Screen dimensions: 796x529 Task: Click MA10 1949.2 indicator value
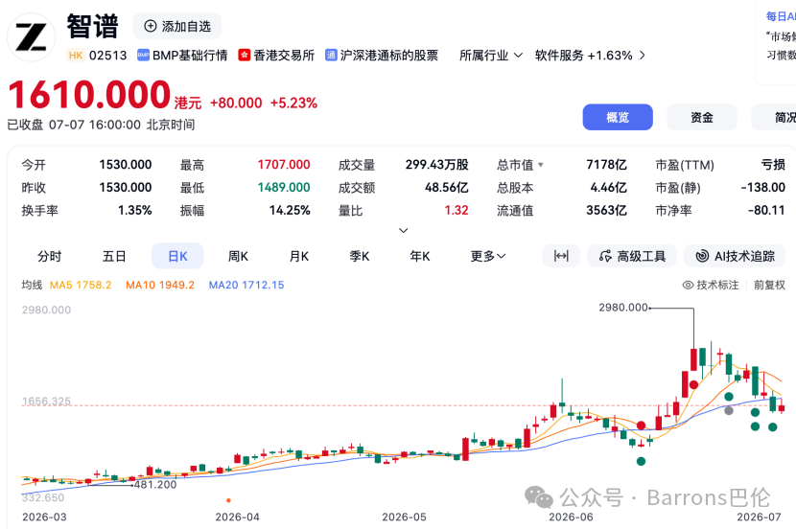point(160,285)
